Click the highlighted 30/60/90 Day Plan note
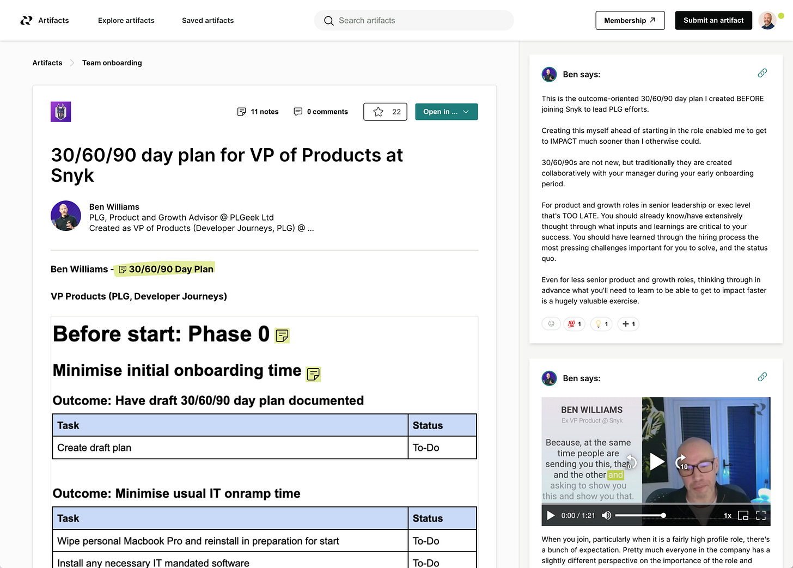Screen dimensions: 793x568 coord(166,269)
